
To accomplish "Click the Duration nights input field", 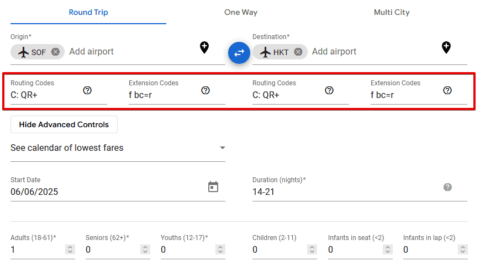I will tap(342, 192).
